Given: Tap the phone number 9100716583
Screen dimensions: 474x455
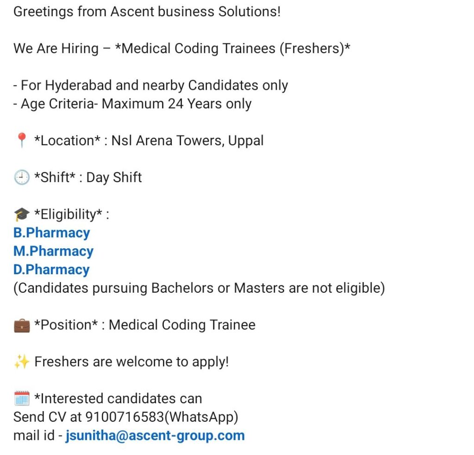Looking at the screenshot, I should click(124, 417).
